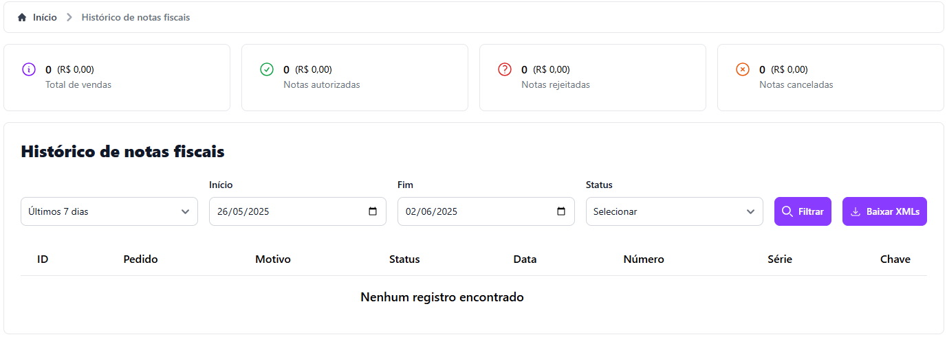Click the purple info icon for total sales
The width and height of the screenshot is (947, 337).
[28, 69]
